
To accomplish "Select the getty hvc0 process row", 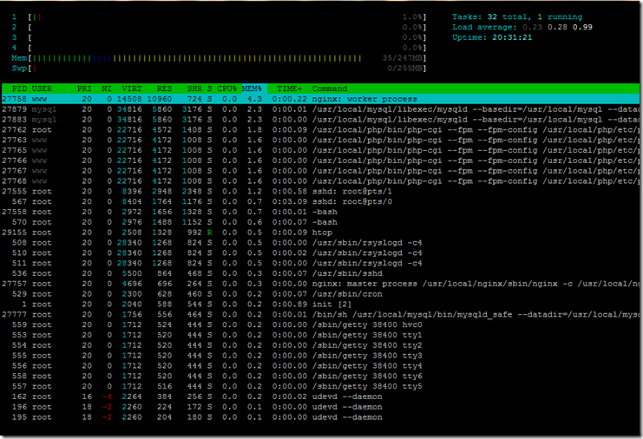I will click(x=320, y=324).
